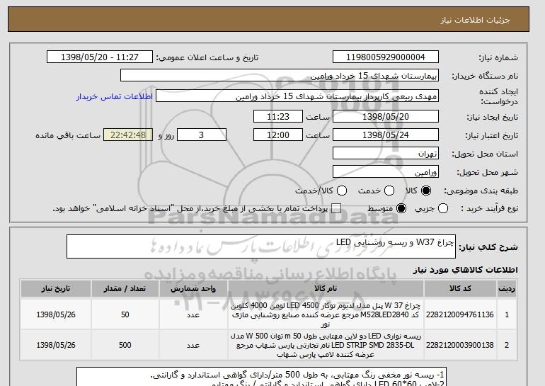Click the شرح کلی نیاز description box

pos(261,246)
